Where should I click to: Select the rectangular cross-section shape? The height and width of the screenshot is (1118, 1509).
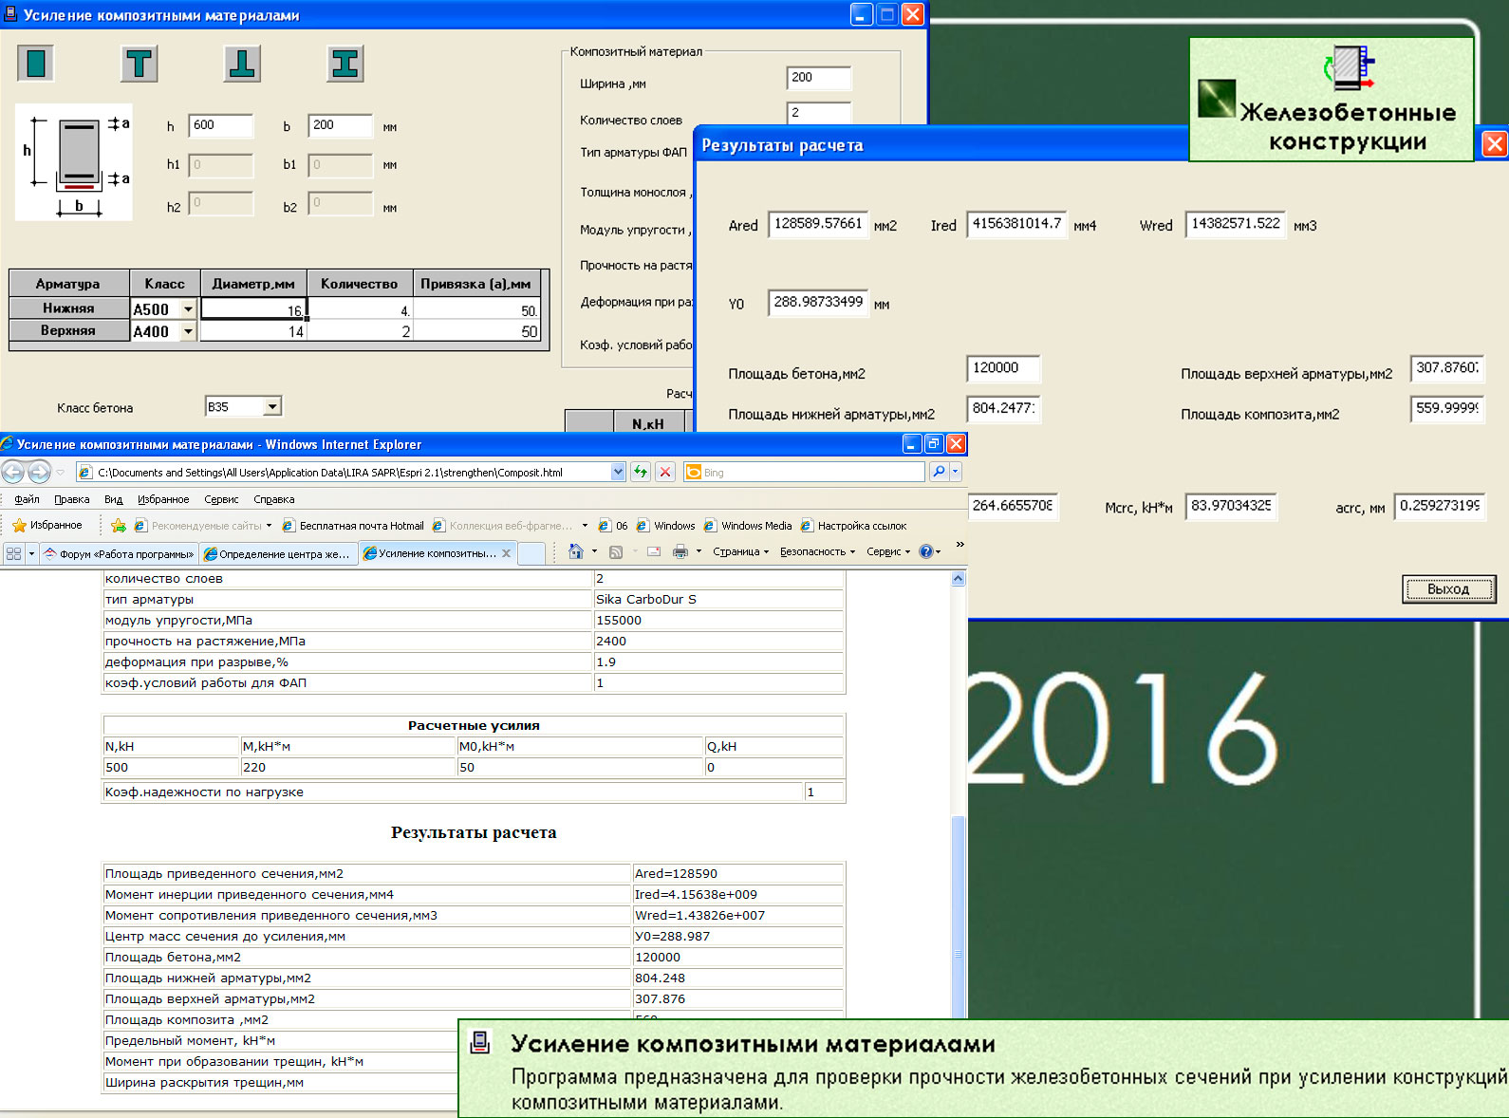35,64
